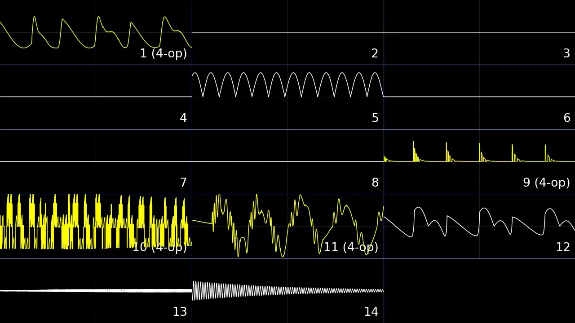Select the channel 5 arched waveform
575x323 pixels.
(287, 85)
